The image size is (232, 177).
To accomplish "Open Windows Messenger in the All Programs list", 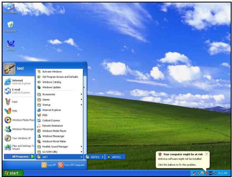I will pyautogui.click(x=59, y=136).
